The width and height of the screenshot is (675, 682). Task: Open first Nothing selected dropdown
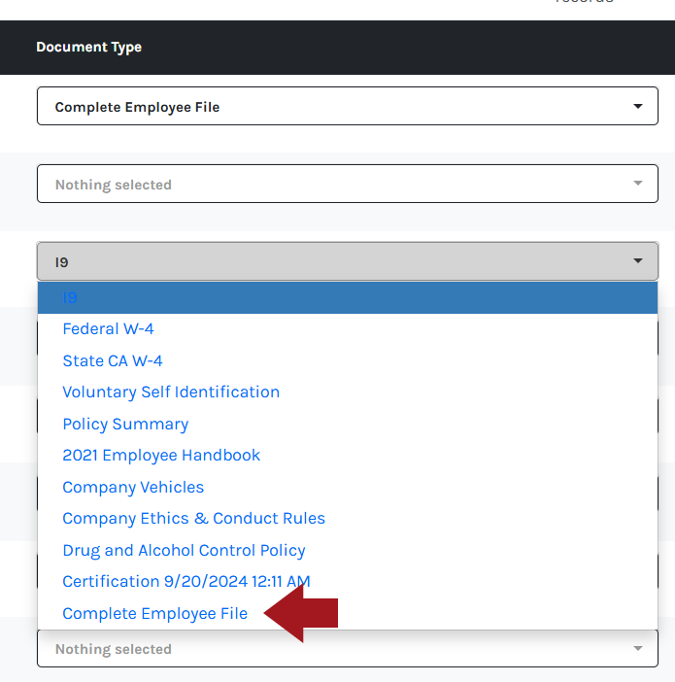(x=348, y=184)
